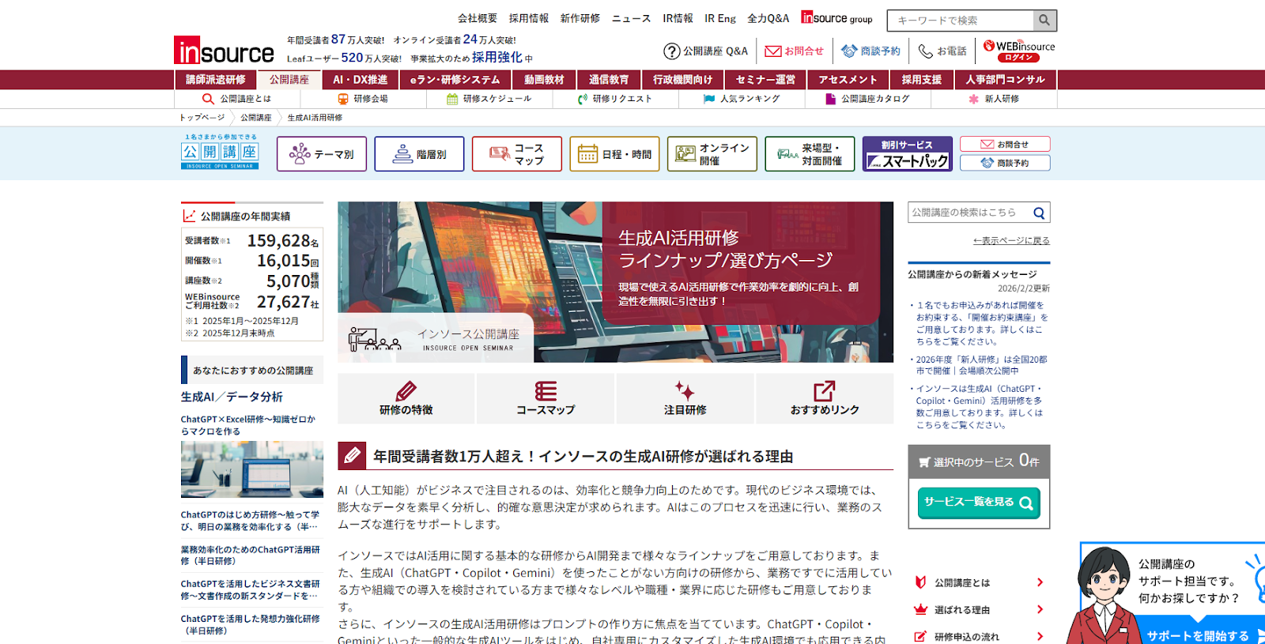Click search icon in 公開講座の検索 box
1265x644 pixels.
point(1039,213)
